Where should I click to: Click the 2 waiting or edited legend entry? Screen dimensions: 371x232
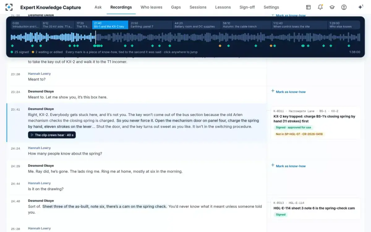pos(47,52)
